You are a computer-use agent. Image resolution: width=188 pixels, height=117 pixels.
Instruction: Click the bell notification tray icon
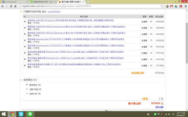[x=152, y=114]
